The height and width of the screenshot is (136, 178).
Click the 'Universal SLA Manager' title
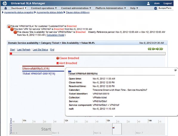[x=28, y=3]
